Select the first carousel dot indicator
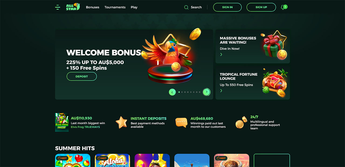 tap(179, 92)
